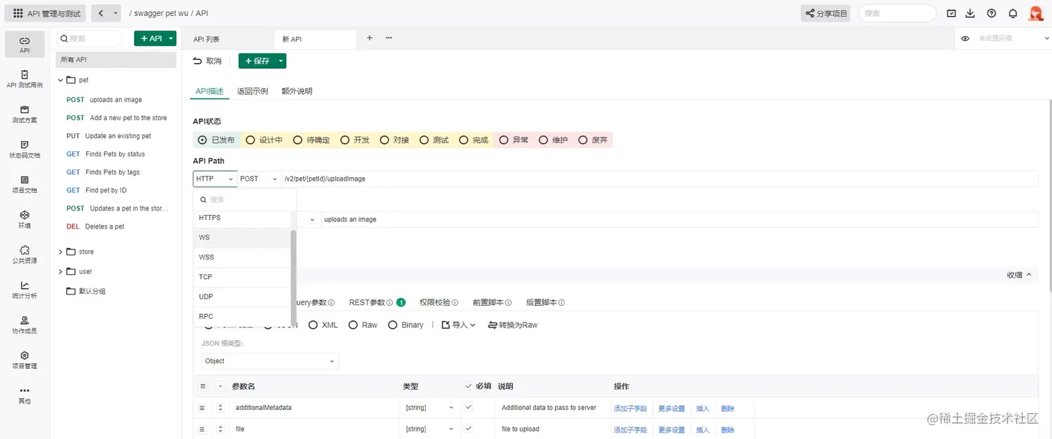
Task: Click the info icon next to REST参数
Action: [390, 303]
